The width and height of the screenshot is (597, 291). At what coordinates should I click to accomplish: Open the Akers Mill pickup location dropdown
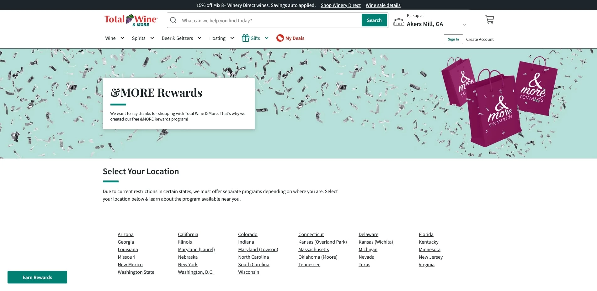click(464, 24)
